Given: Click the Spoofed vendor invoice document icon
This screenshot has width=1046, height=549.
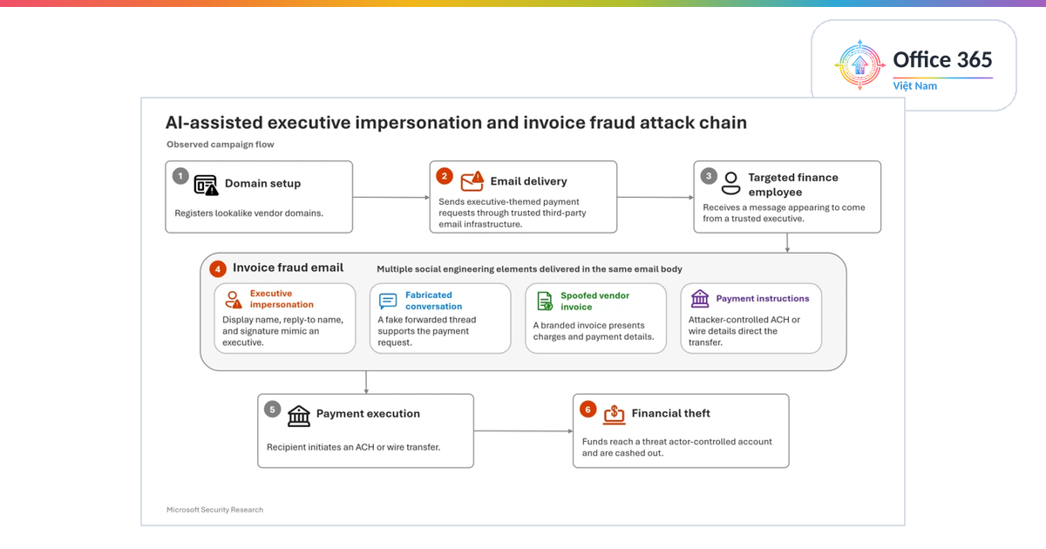Looking at the screenshot, I should (x=545, y=302).
